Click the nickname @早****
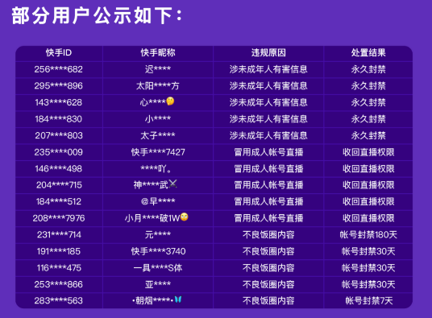The height and width of the screenshot is (318, 432). coord(158,201)
